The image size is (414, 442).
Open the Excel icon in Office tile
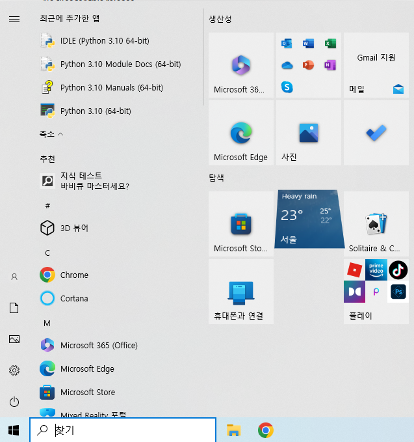point(330,44)
